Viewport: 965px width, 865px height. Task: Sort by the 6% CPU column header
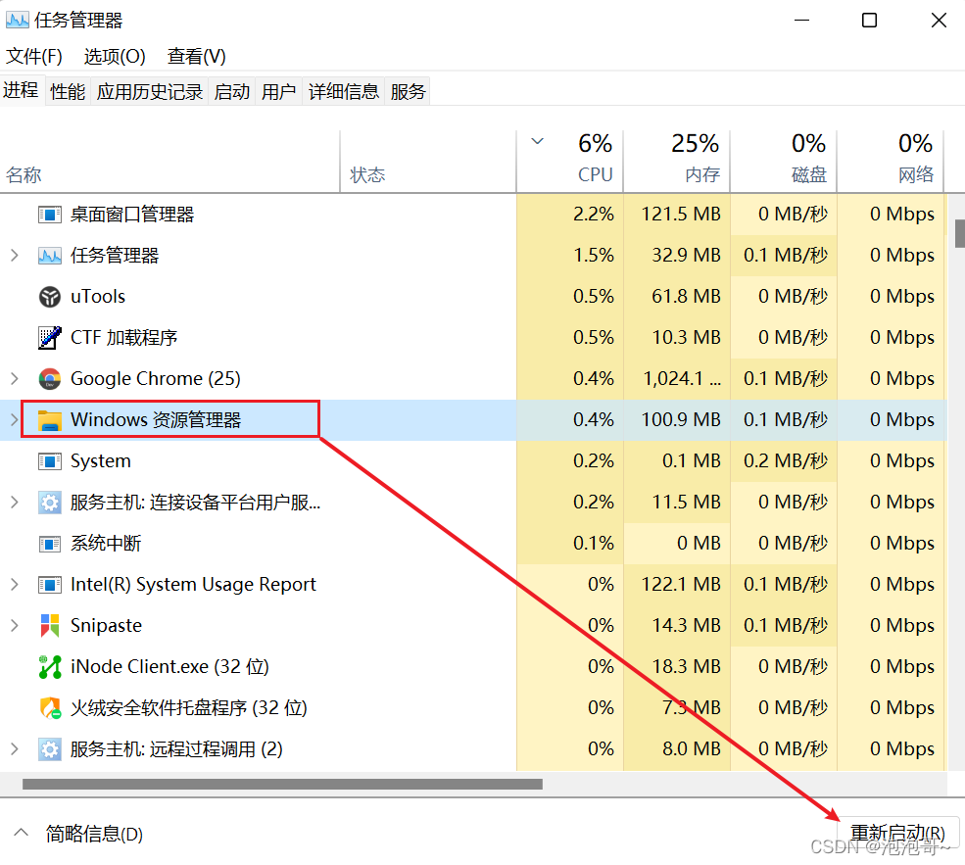(x=570, y=162)
